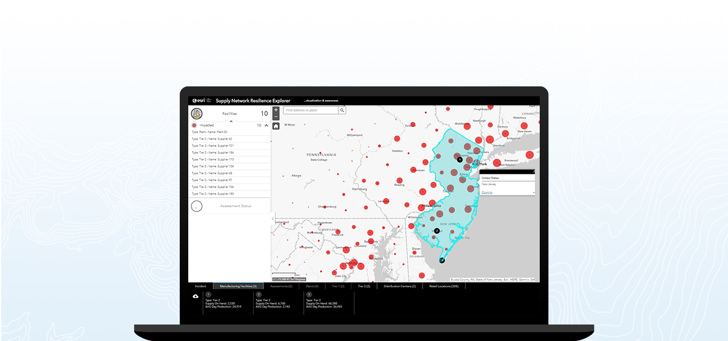Select the Supplier 106 row

[230, 186]
